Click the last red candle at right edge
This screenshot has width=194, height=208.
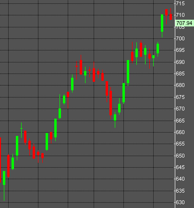coord(171,17)
